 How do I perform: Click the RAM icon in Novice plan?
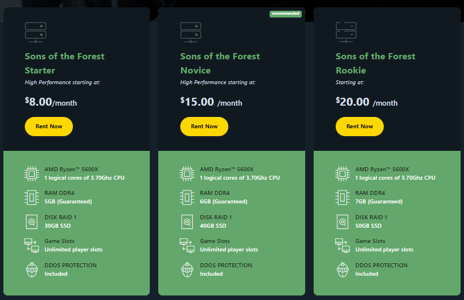187,197
